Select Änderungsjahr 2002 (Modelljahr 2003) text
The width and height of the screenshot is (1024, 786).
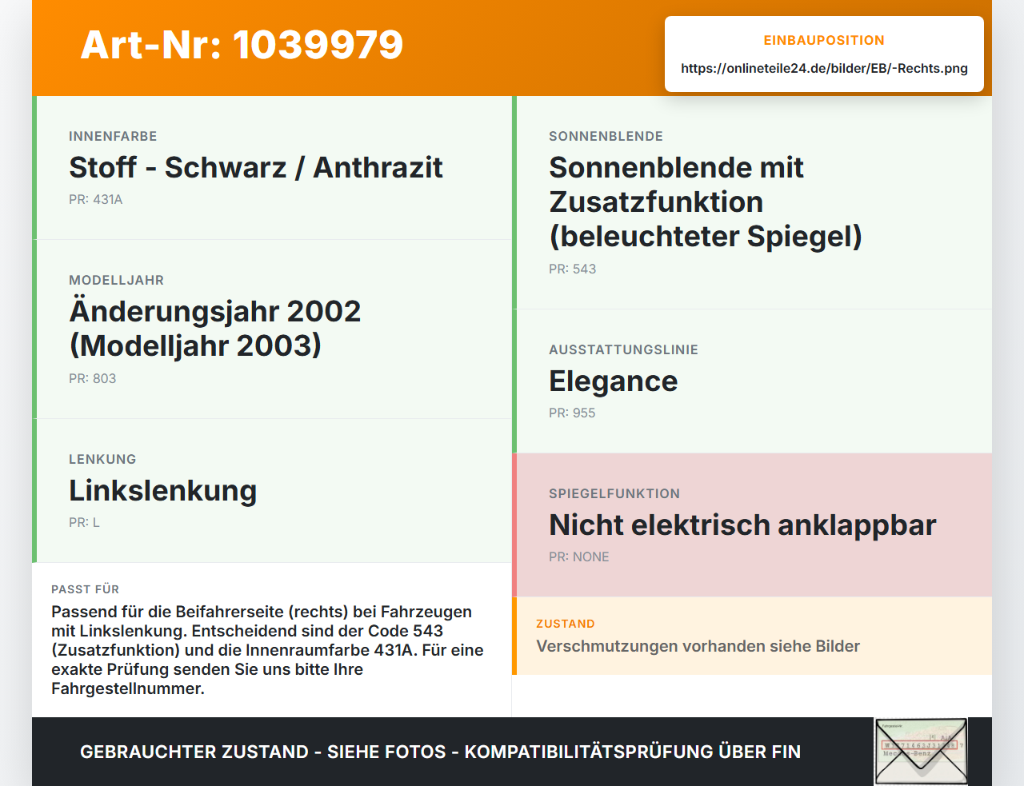[x=215, y=329]
